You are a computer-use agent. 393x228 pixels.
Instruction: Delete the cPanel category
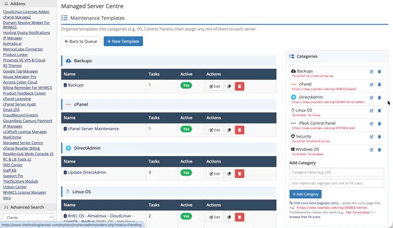pos(379,85)
